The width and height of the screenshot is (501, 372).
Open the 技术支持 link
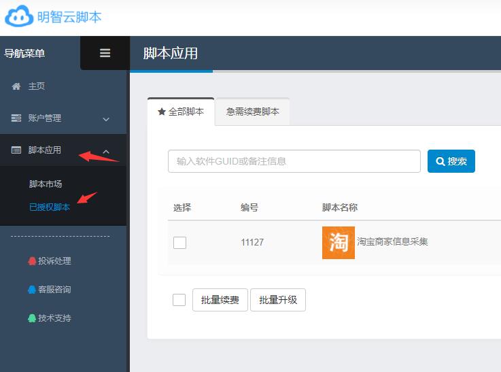tap(54, 318)
